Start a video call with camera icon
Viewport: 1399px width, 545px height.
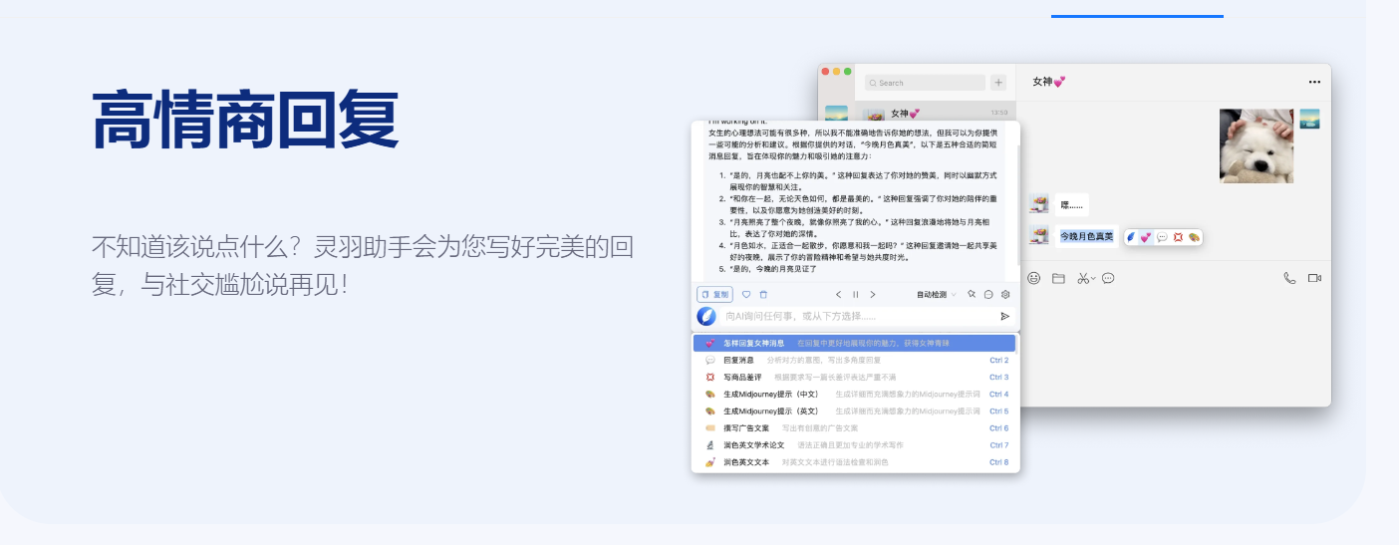pos(1314,278)
